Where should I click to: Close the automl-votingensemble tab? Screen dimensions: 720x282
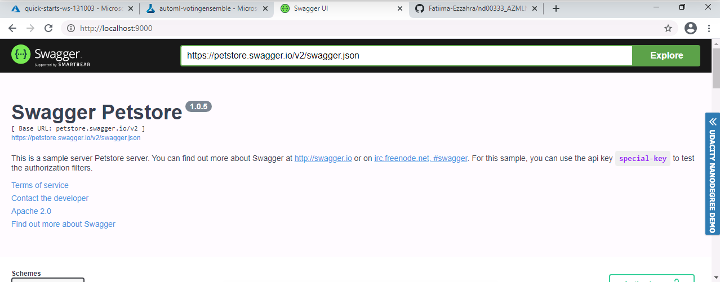(265, 8)
